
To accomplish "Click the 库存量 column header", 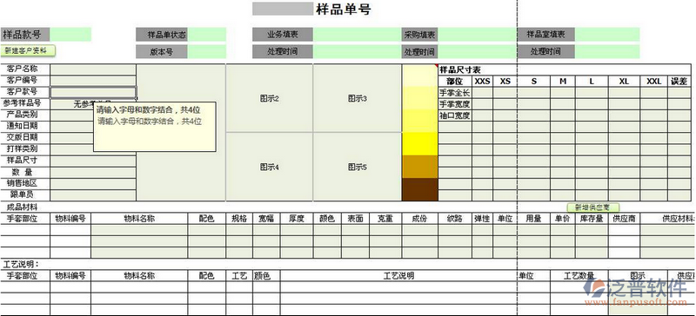I will [x=592, y=218].
